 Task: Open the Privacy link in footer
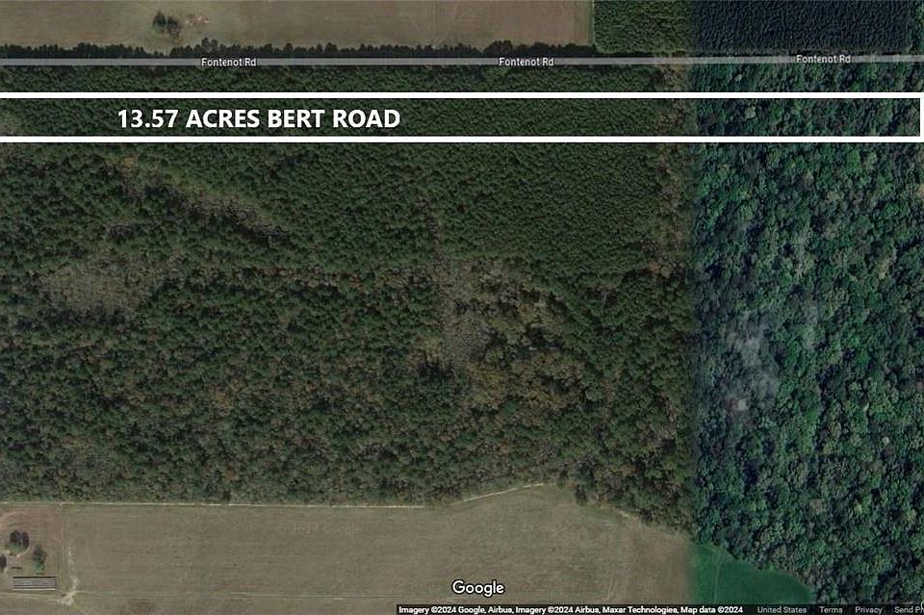click(868, 609)
